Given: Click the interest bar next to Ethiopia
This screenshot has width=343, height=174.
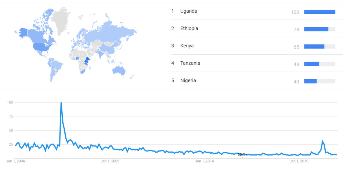Looking at the screenshot, I should tap(316, 29).
